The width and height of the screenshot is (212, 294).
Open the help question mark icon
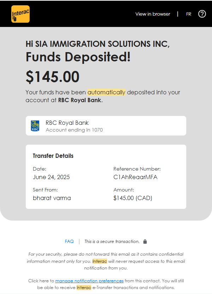(x=202, y=14)
